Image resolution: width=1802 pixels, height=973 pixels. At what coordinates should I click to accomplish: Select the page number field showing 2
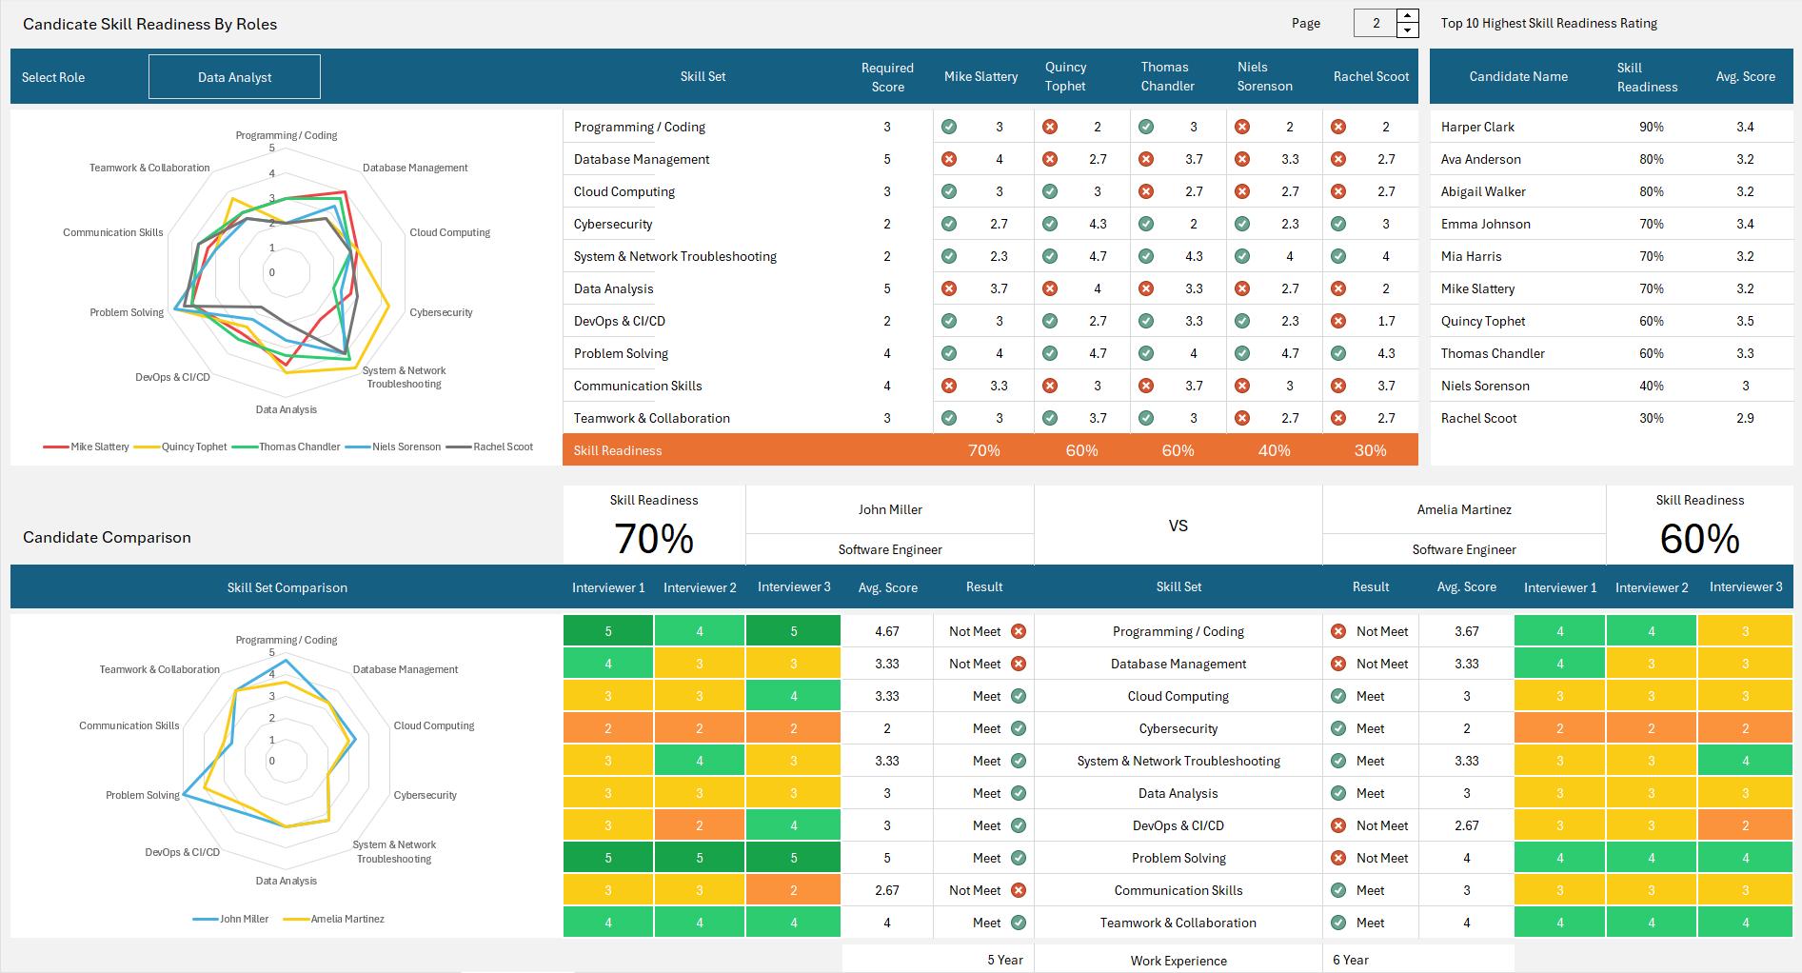tap(1376, 23)
